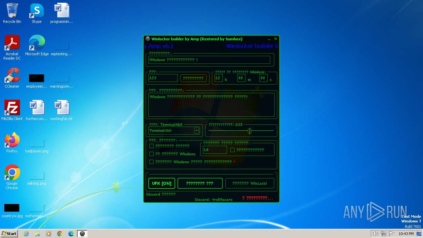Focus the title field containing 'Windows ???????????? !'
Viewport: 423px width, 238px height.
209,60
